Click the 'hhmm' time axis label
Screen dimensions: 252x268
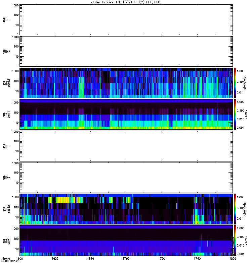point(6,258)
